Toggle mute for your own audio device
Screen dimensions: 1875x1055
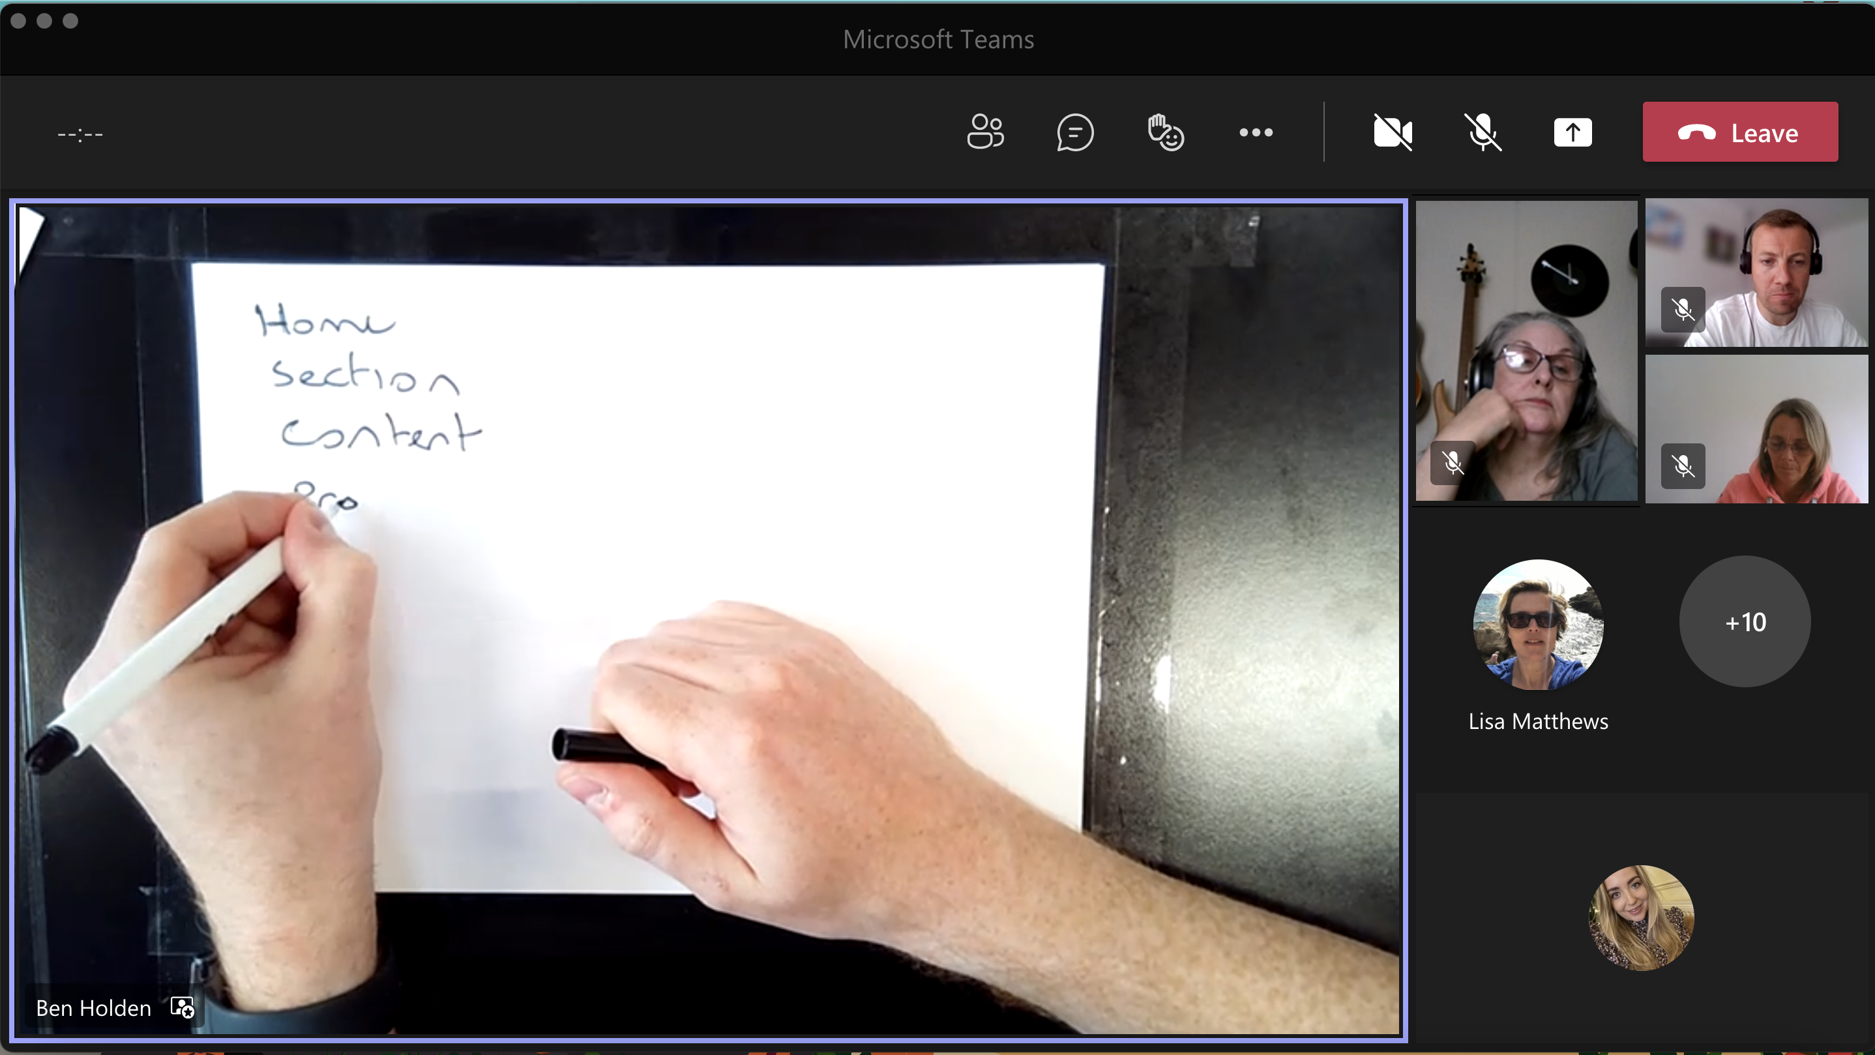1483,132
